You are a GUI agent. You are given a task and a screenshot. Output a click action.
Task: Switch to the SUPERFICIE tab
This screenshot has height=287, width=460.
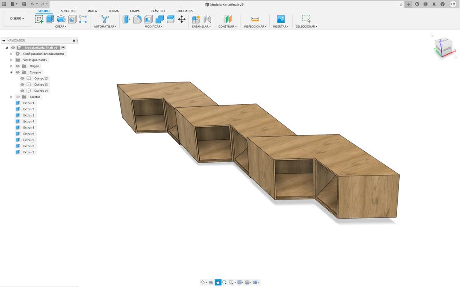[x=68, y=11]
